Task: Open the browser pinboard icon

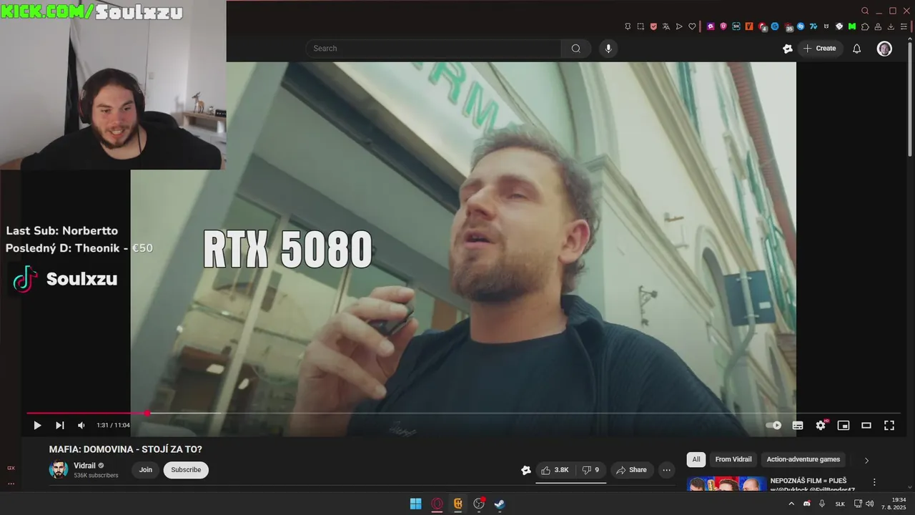Action: point(628,26)
